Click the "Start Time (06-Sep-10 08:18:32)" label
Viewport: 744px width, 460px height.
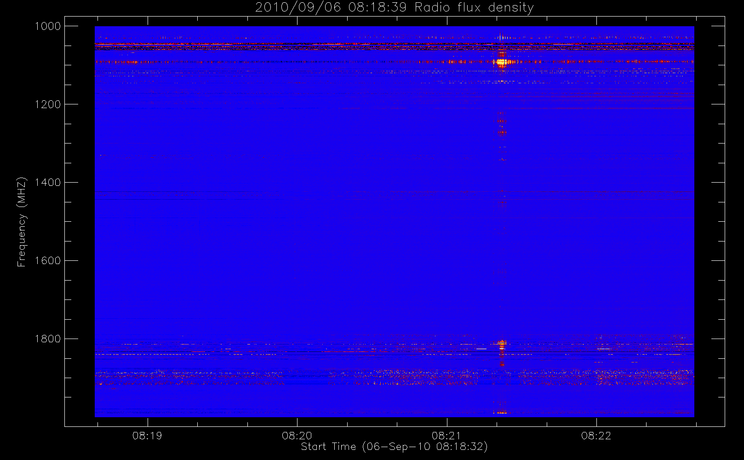394,447
